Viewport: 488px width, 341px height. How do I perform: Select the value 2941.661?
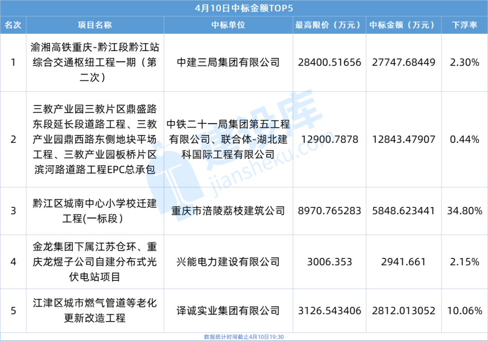click(x=404, y=262)
